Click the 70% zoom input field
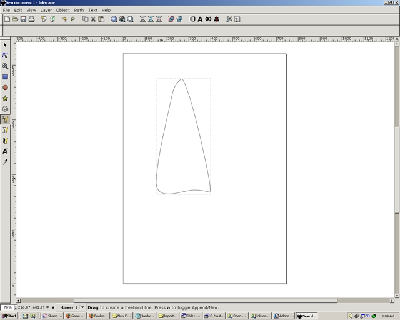This screenshot has width=400, height=320. click(x=7, y=307)
